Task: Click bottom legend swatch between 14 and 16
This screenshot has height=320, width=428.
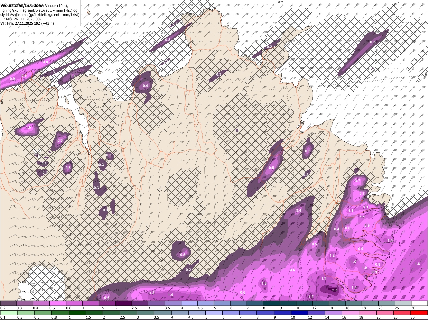Action: click(x=334, y=313)
